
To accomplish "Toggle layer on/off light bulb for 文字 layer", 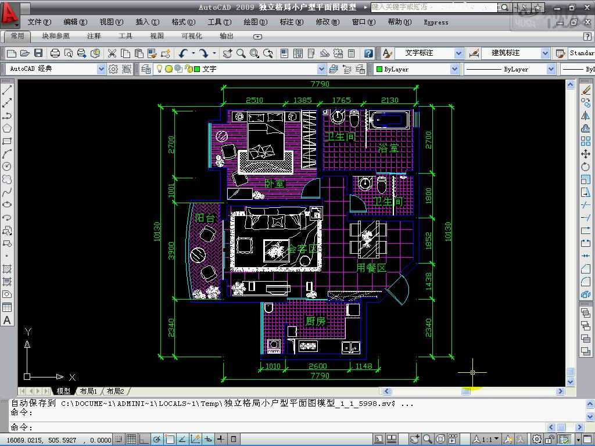I will 160,69.
